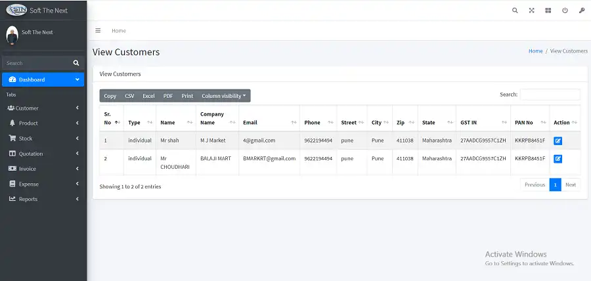591x281 pixels.
Task: Edit the Mr shah customer row
Action: tap(558, 140)
